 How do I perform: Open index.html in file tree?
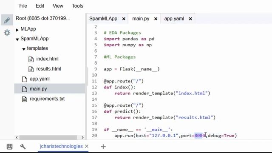coord(47,59)
